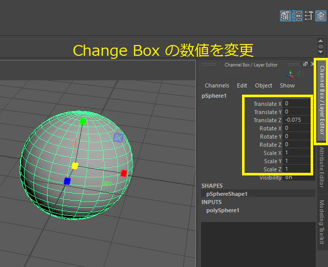This screenshot has width=328, height=267.
Task: Select the Translate Y channel label
Action: 268,112
